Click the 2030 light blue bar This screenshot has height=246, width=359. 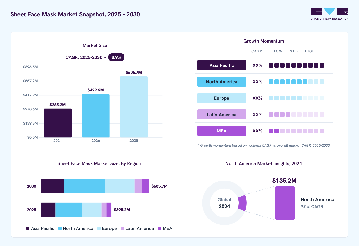click(x=134, y=107)
